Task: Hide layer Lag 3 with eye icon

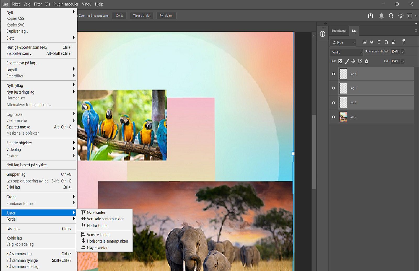Action: 334,88
